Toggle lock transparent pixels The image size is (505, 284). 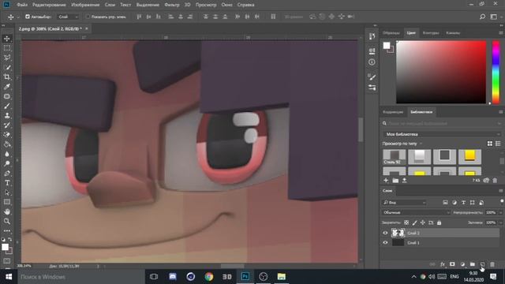coord(406,222)
